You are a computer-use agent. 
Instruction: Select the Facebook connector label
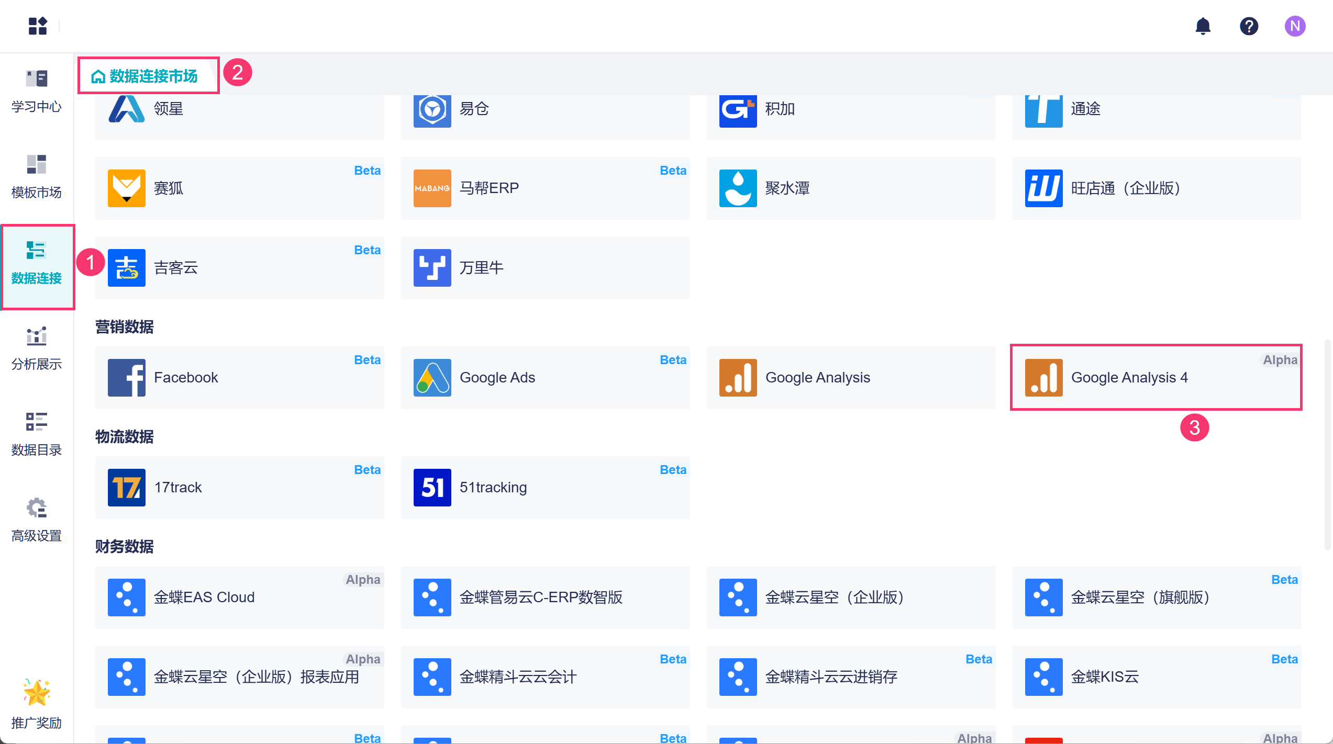(186, 378)
